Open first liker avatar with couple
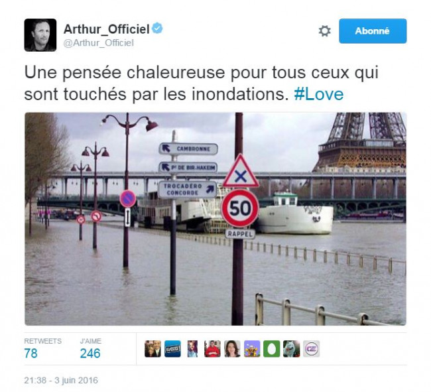The width and height of the screenshot is (431, 392). pyautogui.click(x=153, y=349)
